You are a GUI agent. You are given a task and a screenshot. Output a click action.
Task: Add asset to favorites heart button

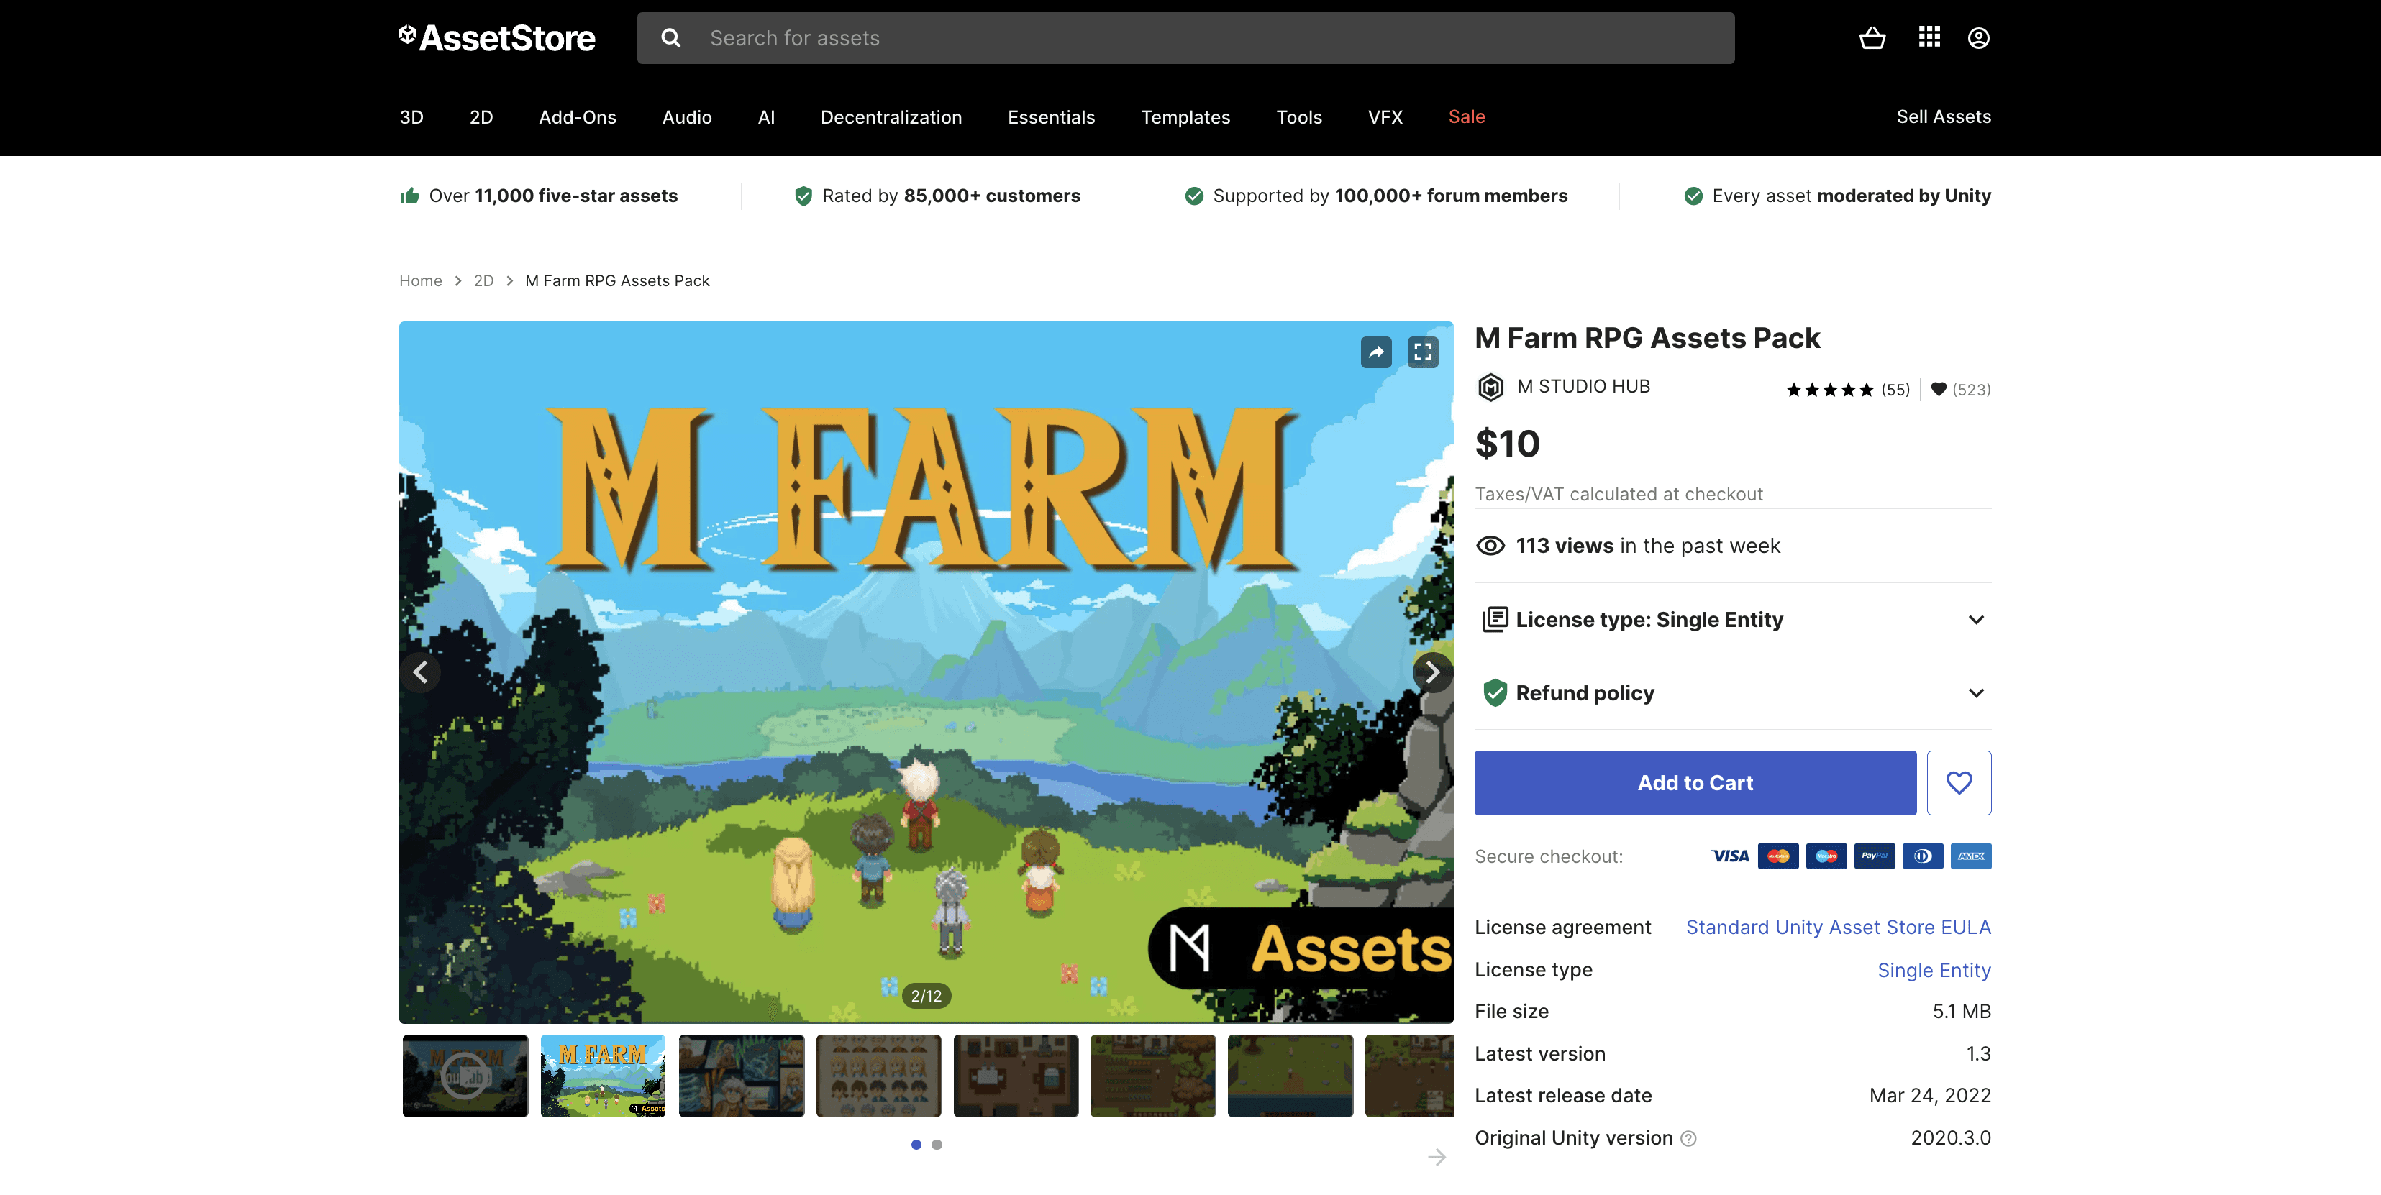point(1959,783)
